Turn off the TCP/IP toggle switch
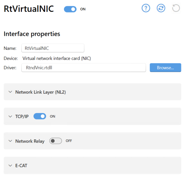 pyautogui.click(x=40, y=116)
